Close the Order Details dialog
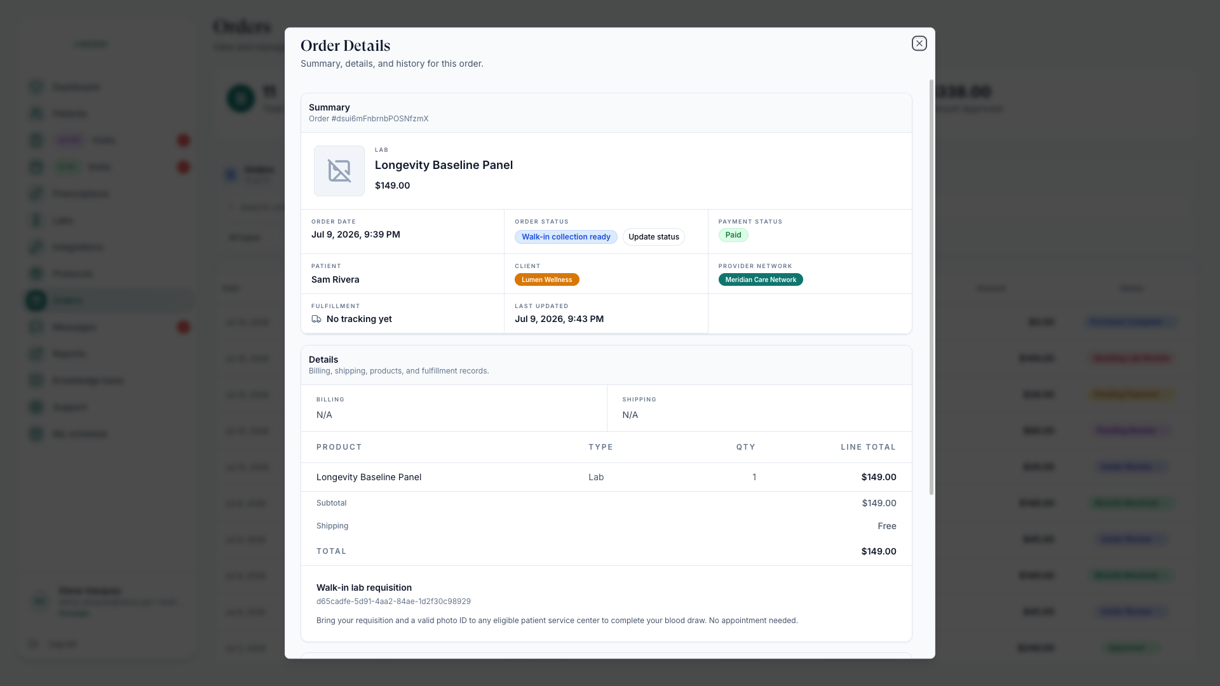1220x686 pixels. pyautogui.click(x=919, y=43)
